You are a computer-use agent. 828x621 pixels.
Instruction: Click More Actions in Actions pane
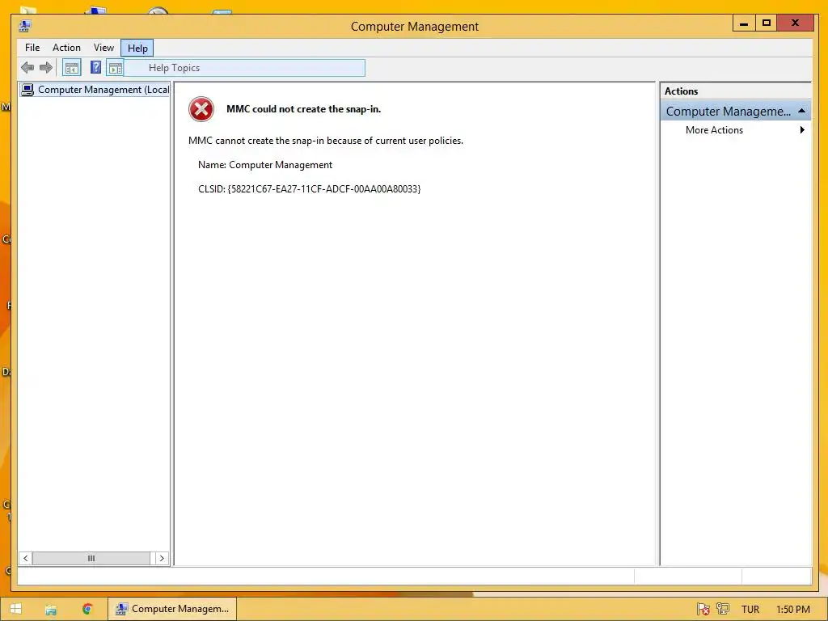tap(714, 130)
